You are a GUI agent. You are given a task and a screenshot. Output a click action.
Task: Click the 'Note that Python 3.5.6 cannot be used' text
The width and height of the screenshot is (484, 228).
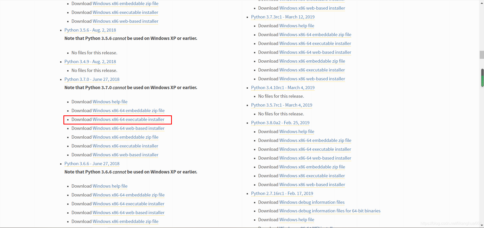[131, 38]
